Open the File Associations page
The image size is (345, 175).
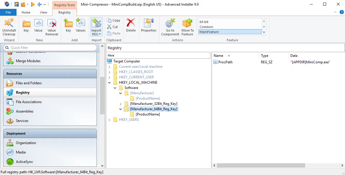click(50, 102)
